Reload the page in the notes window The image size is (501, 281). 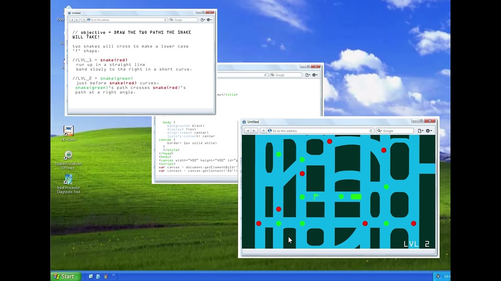click(165, 20)
